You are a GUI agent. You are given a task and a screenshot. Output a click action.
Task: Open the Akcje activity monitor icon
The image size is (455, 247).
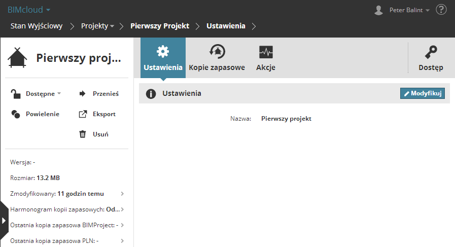coord(265,52)
